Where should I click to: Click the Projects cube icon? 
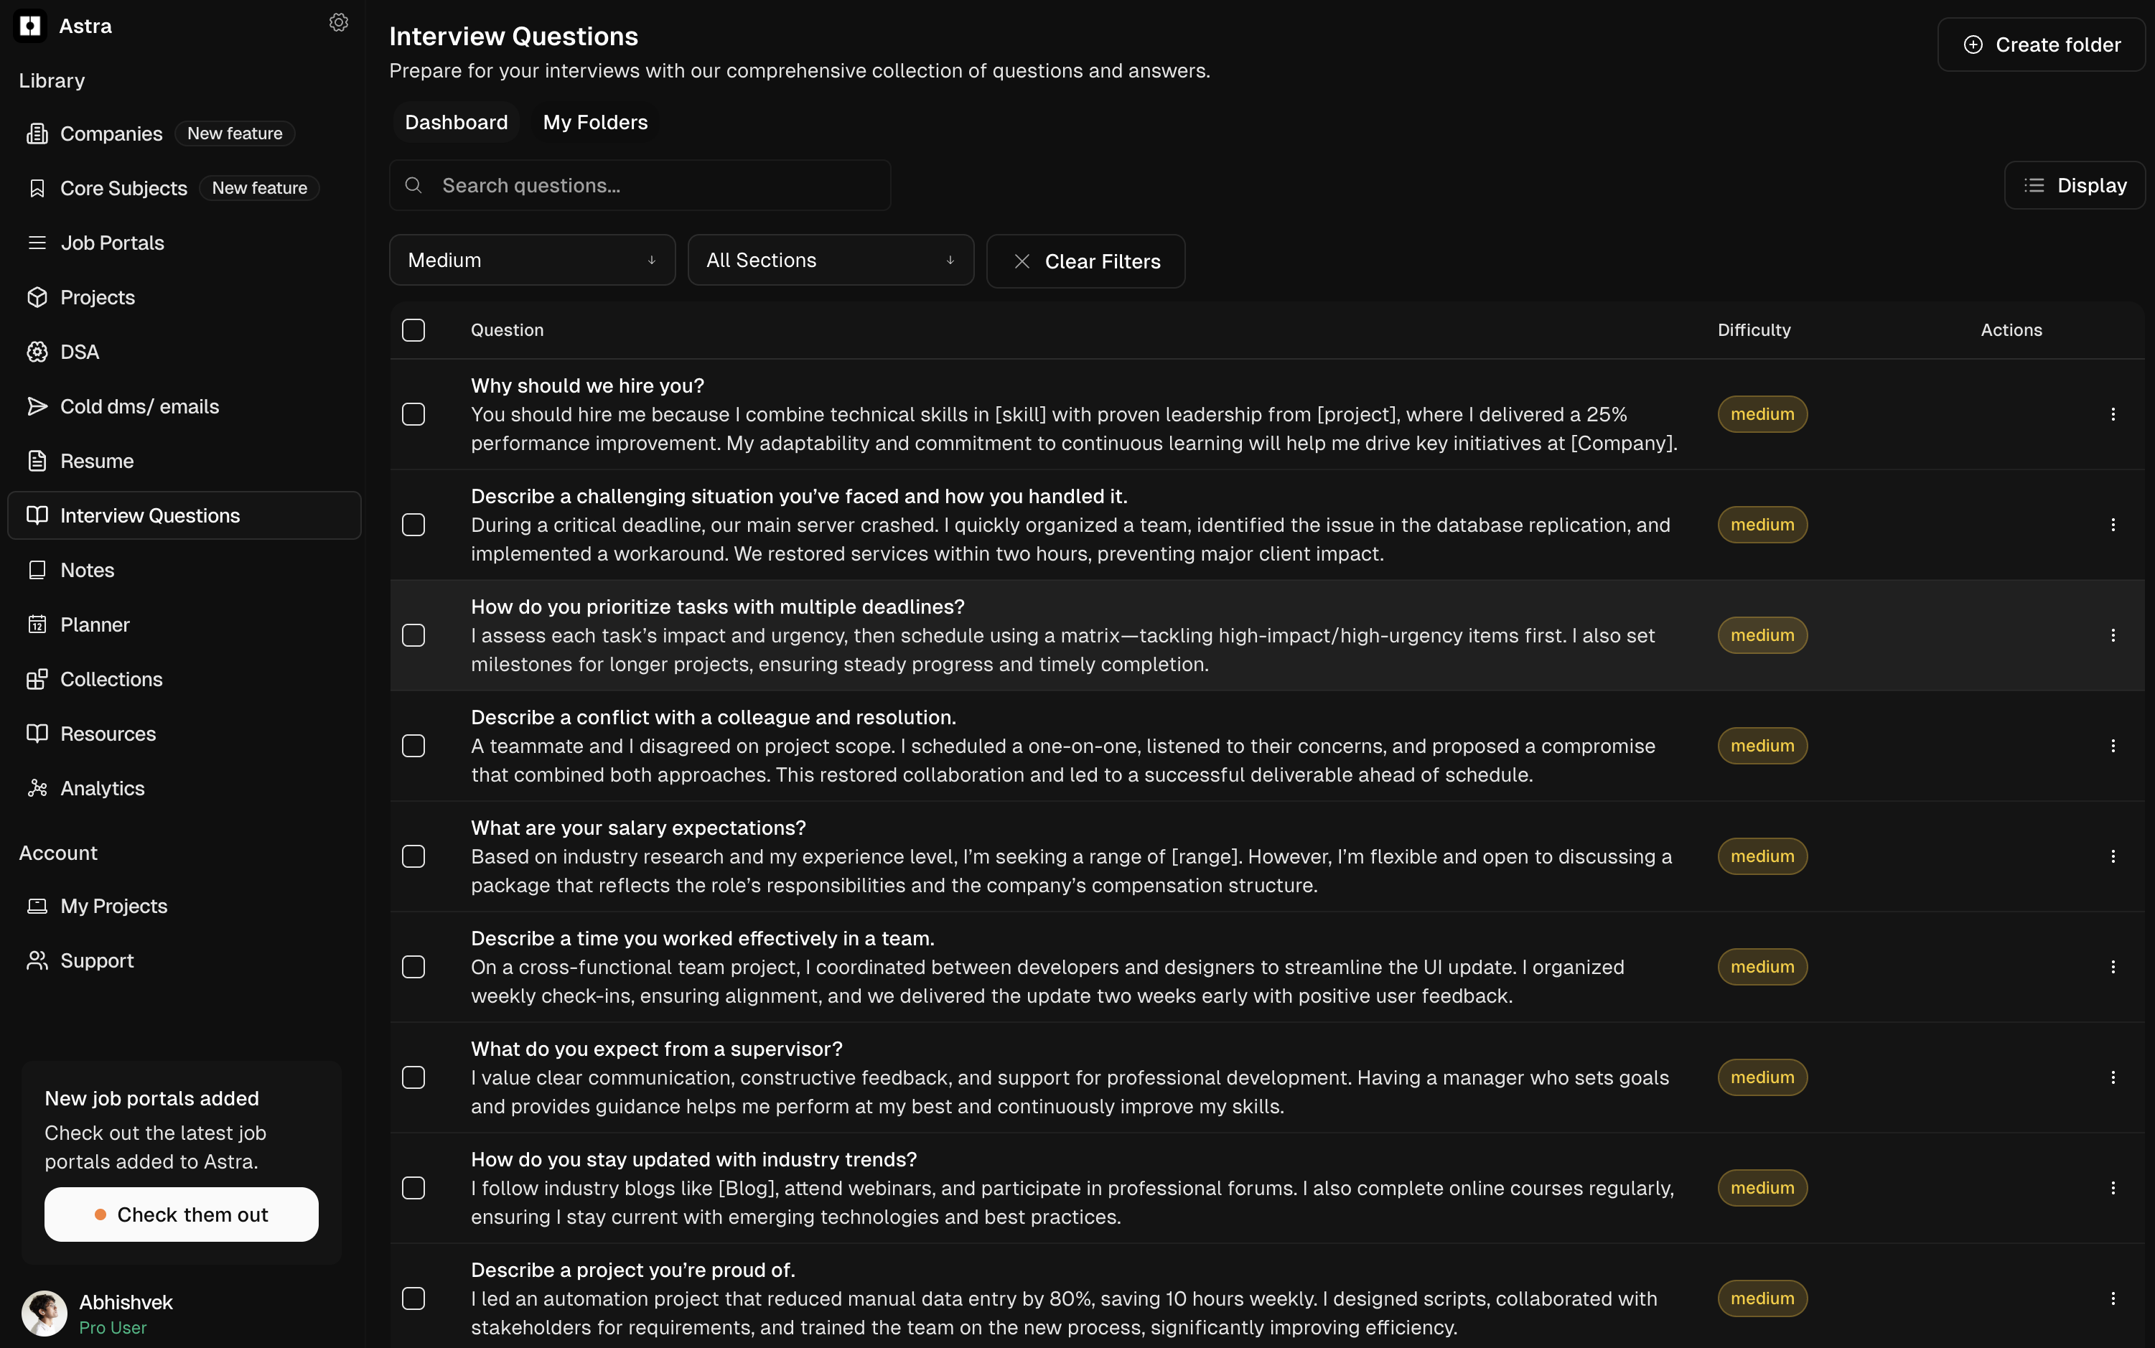tap(37, 298)
